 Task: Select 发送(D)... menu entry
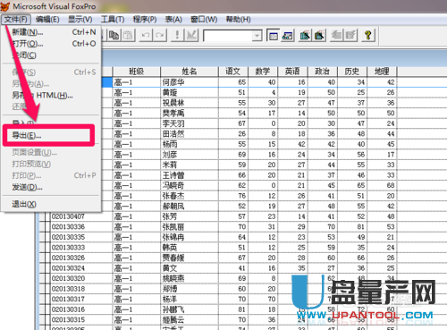pos(51,187)
